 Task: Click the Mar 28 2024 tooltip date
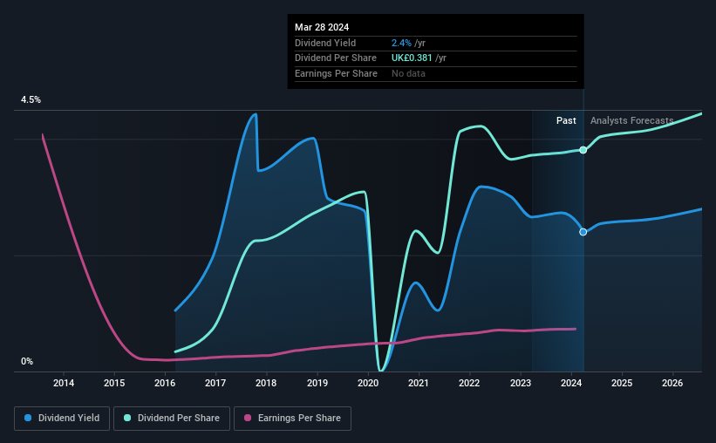point(322,27)
